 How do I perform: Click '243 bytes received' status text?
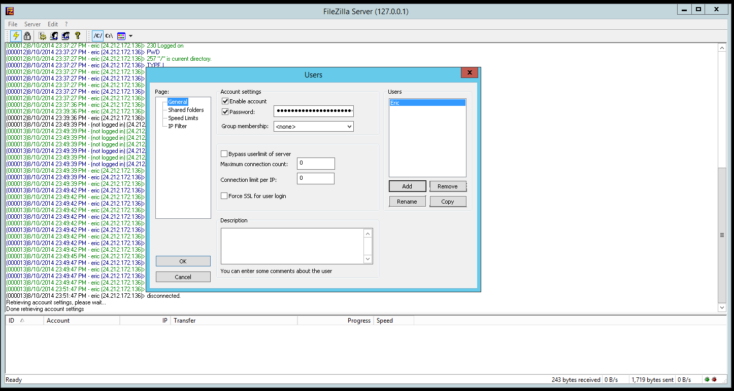pyautogui.click(x=576, y=380)
